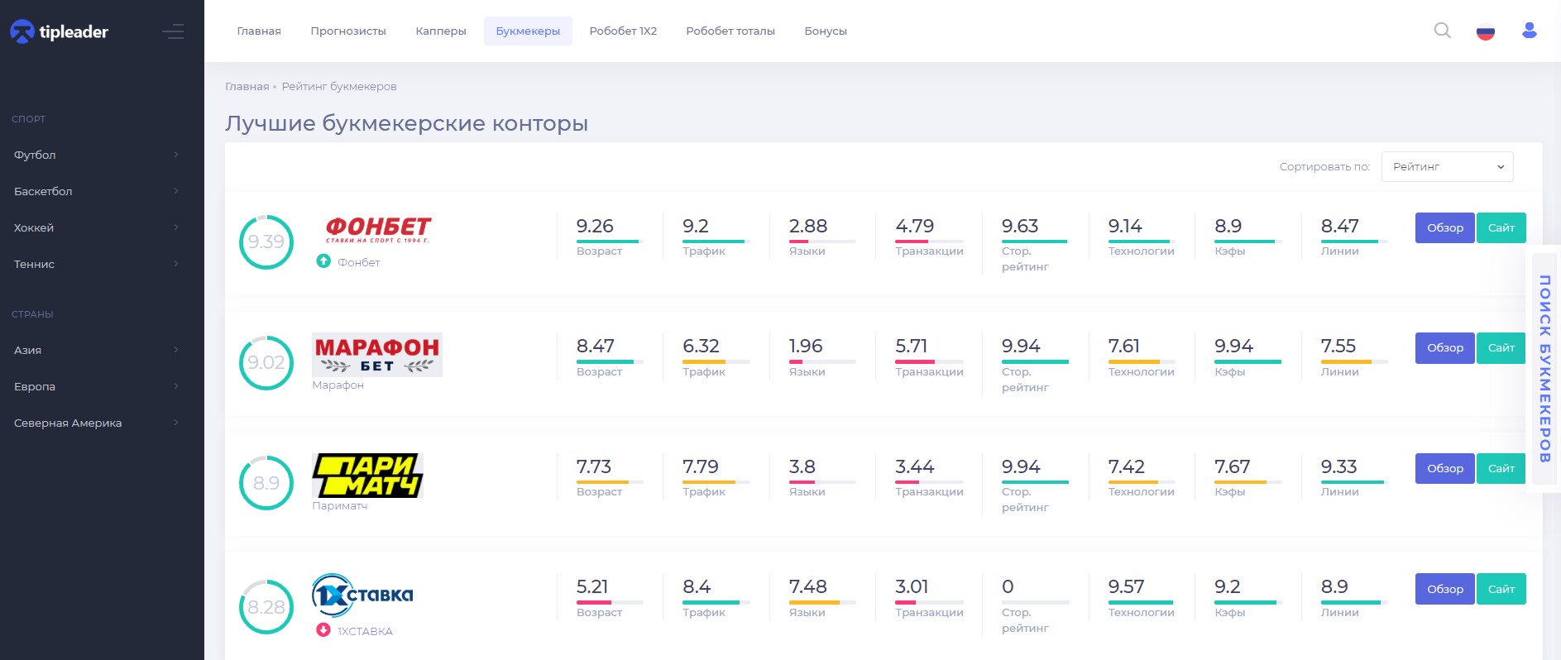
Task: Click Париматч Линии value 9.33
Action: coord(1339,466)
